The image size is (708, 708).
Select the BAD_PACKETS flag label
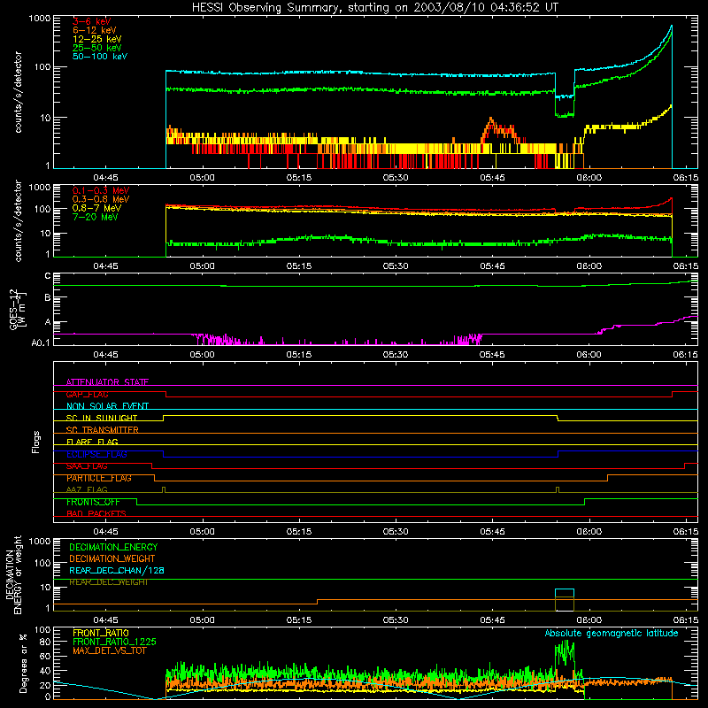pos(96,513)
